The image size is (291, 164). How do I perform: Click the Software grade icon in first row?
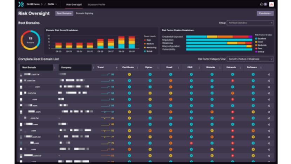click(x=253, y=74)
